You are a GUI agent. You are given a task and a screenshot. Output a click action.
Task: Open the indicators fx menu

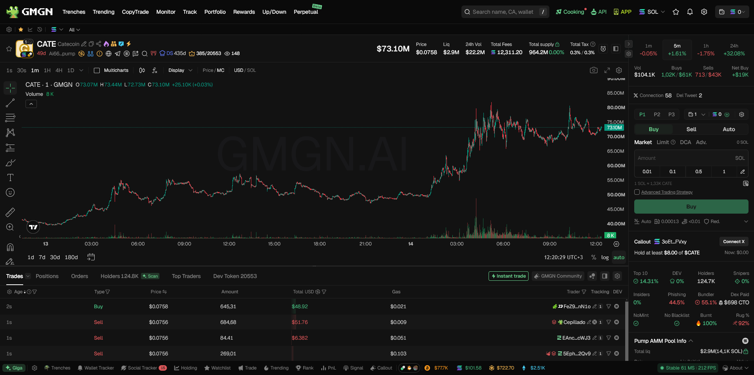(155, 70)
